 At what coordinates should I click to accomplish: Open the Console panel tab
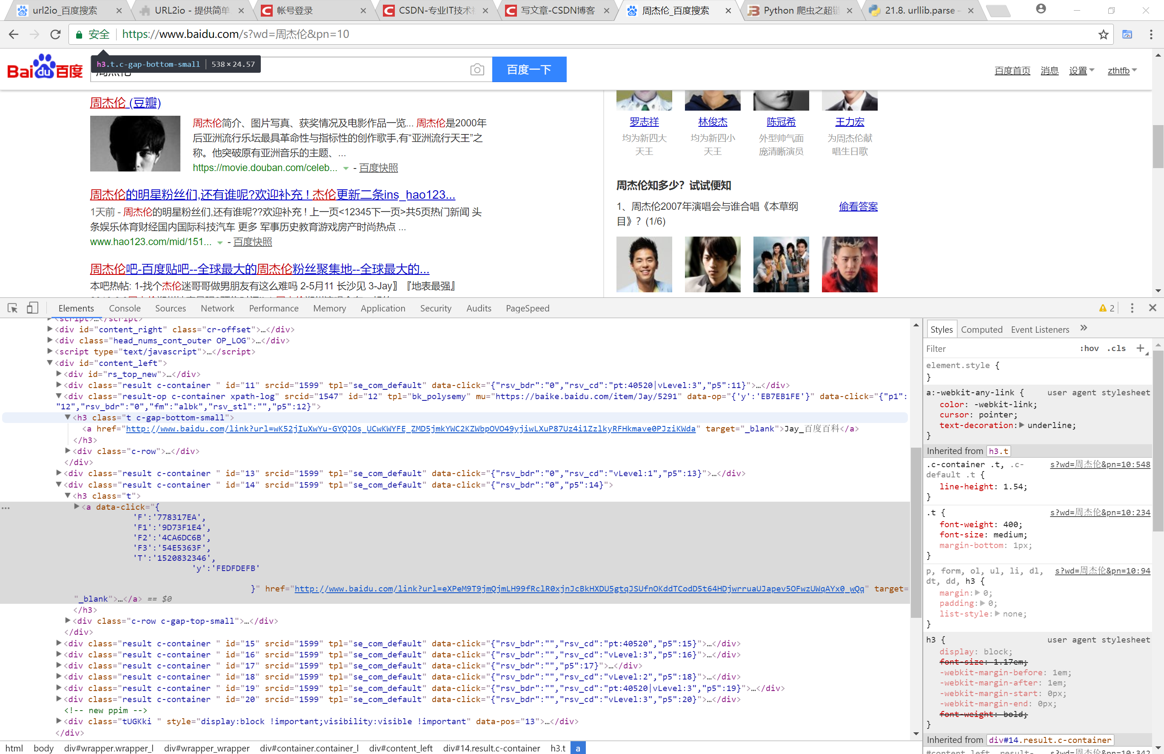(x=125, y=308)
